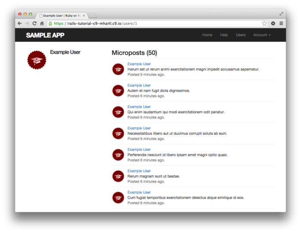Click the browser forward arrow
The image size is (301, 233).
pyautogui.click(x=27, y=23)
